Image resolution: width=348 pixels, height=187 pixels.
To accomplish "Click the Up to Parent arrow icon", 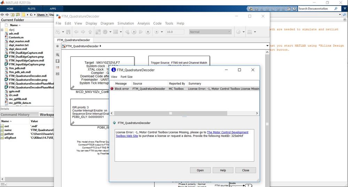I will (x=90, y=32).
